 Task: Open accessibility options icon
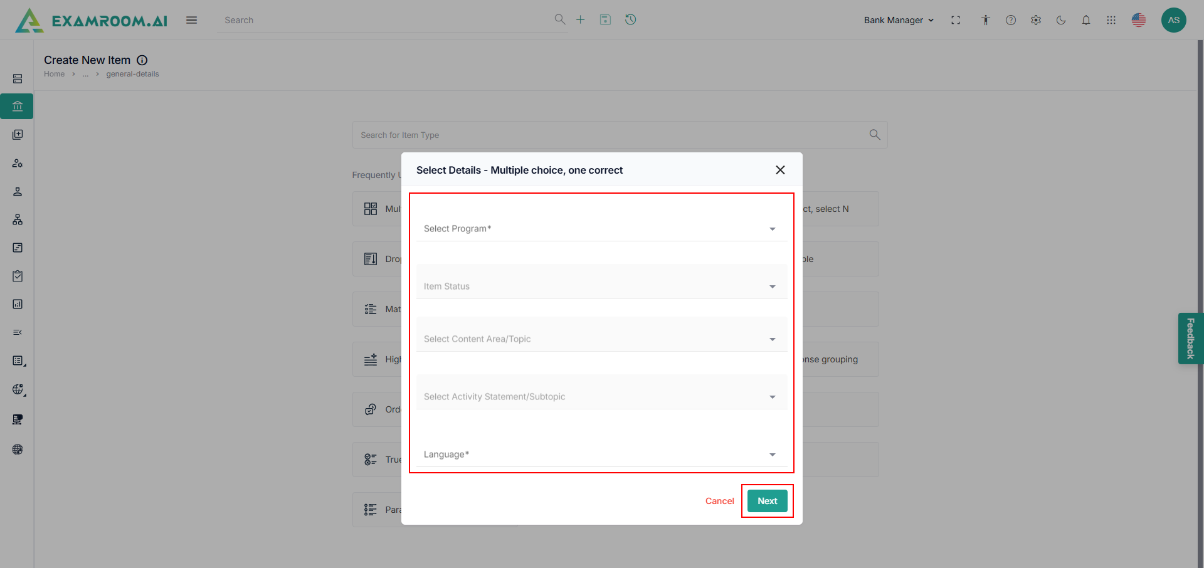tap(986, 20)
